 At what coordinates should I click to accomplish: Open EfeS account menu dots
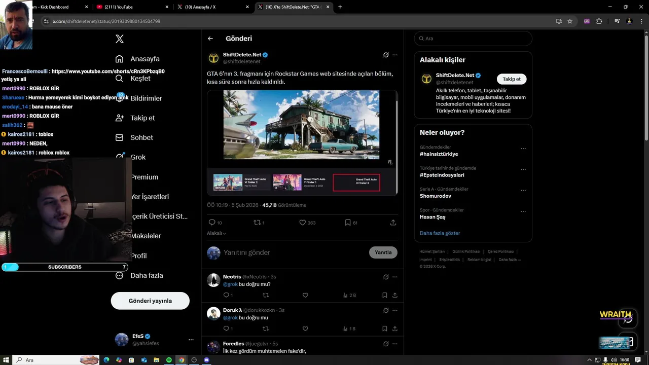coord(191,340)
